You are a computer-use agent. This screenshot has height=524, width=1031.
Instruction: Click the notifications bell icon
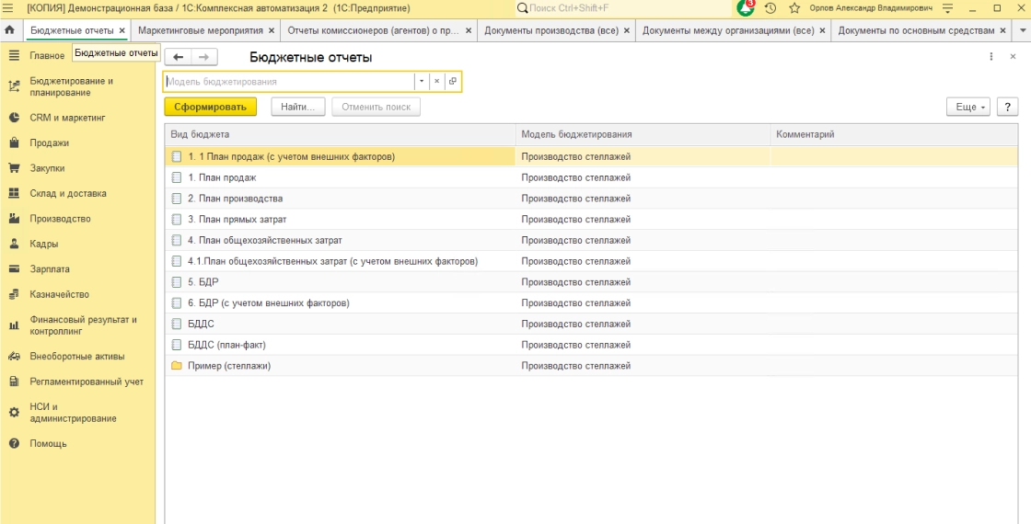[745, 8]
